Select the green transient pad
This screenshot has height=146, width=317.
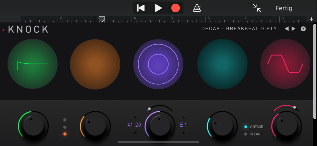click(x=33, y=64)
